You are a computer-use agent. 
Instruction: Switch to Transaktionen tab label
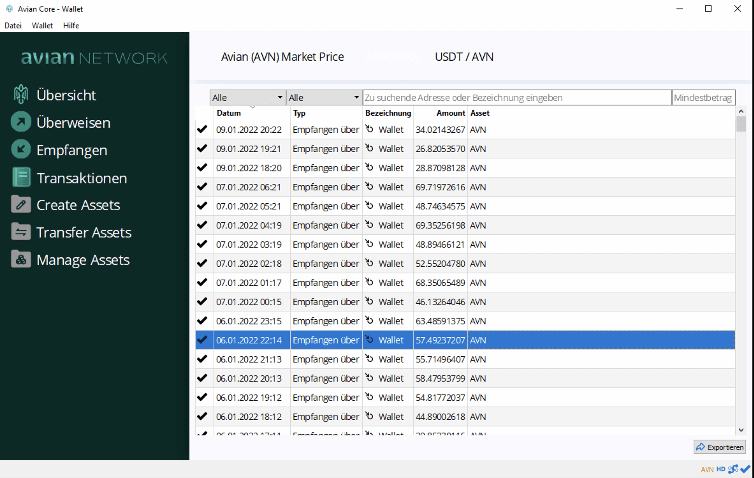(82, 178)
